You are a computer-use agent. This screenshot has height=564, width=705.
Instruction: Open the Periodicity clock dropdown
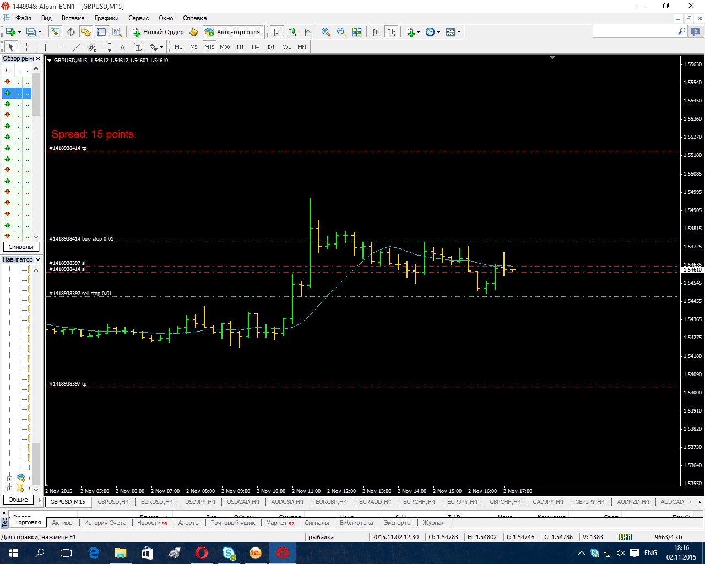433,32
